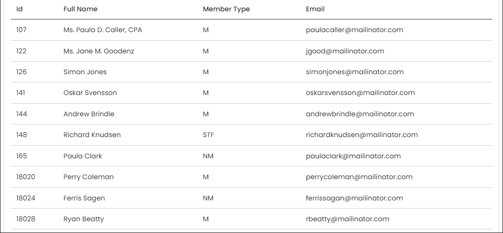Click email rbeatty@mailinator.com
The width and height of the screenshot is (503, 233).
coord(347,219)
